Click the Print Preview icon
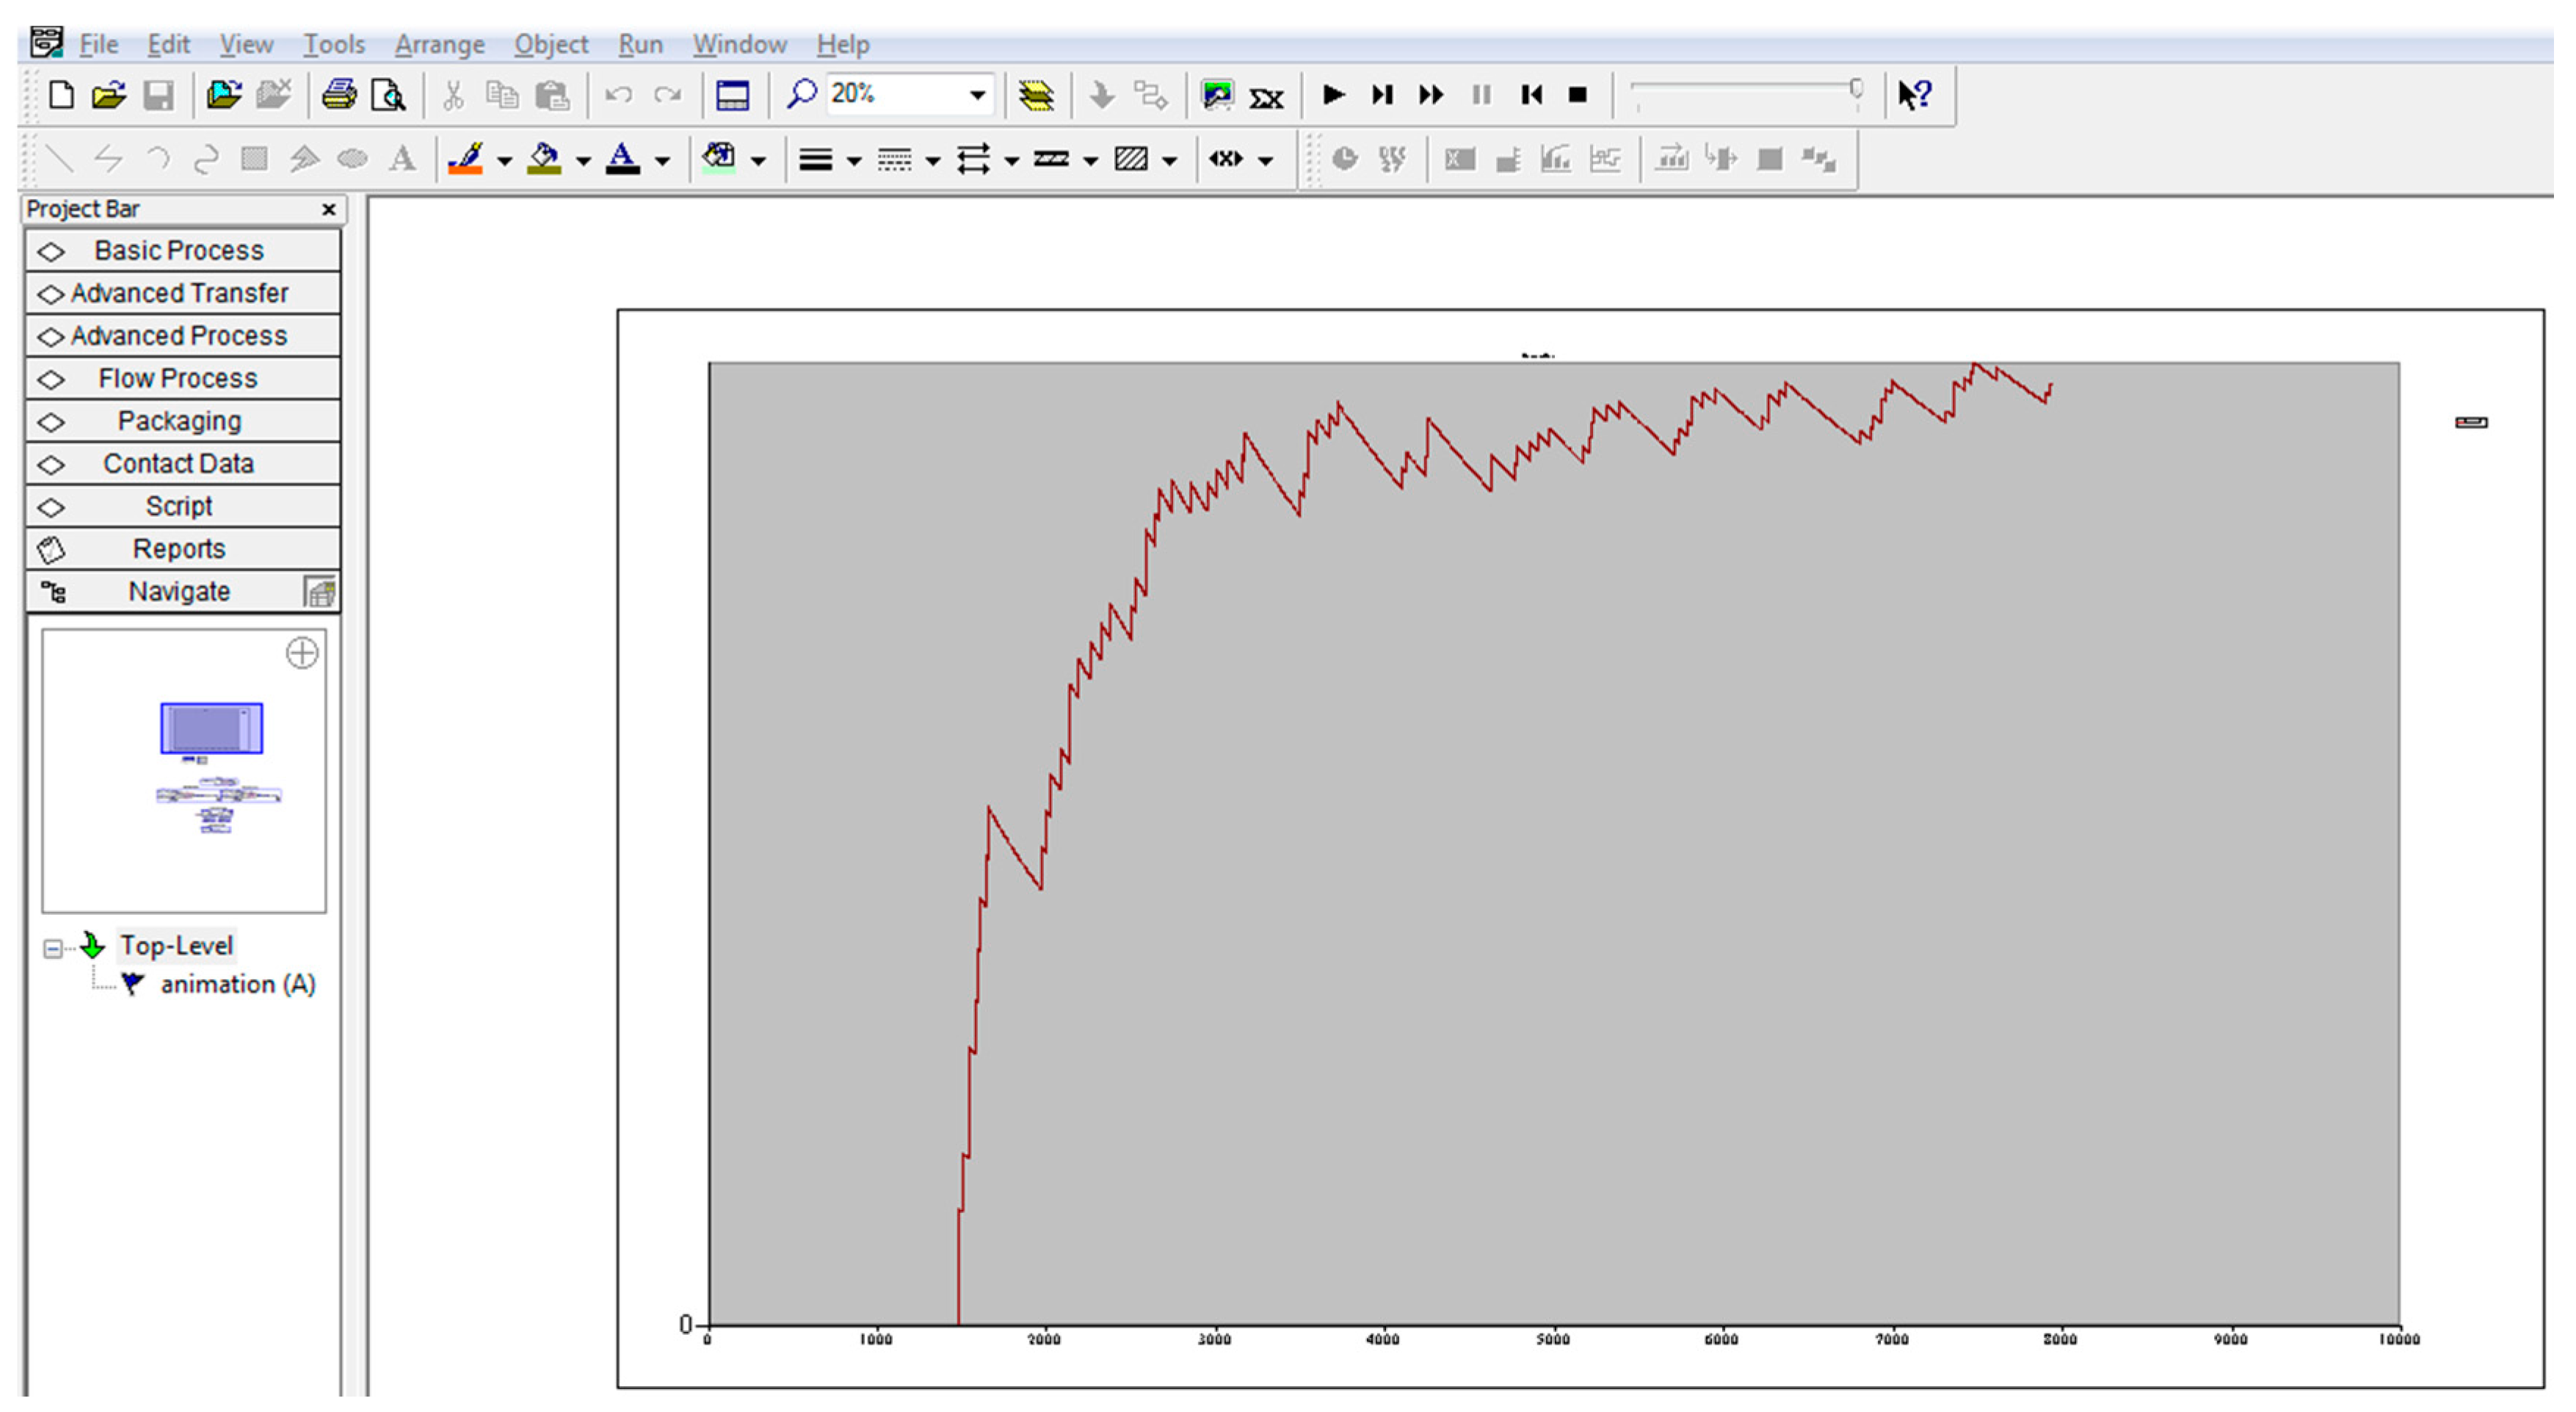 388,95
